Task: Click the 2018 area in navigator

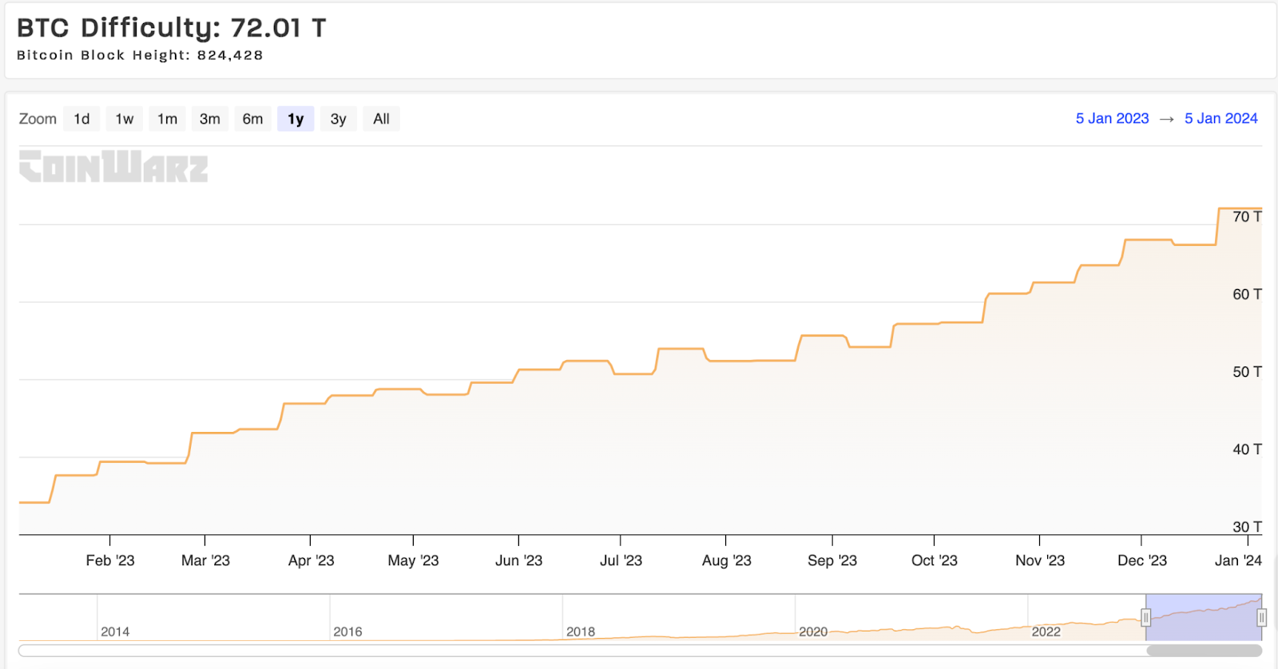Action: point(581,631)
